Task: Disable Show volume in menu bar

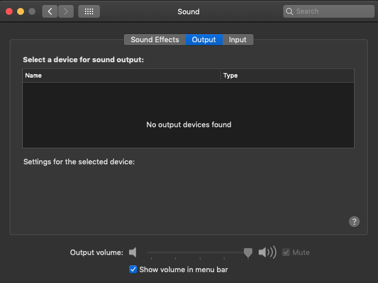Action: pyautogui.click(x=133, y=269)
